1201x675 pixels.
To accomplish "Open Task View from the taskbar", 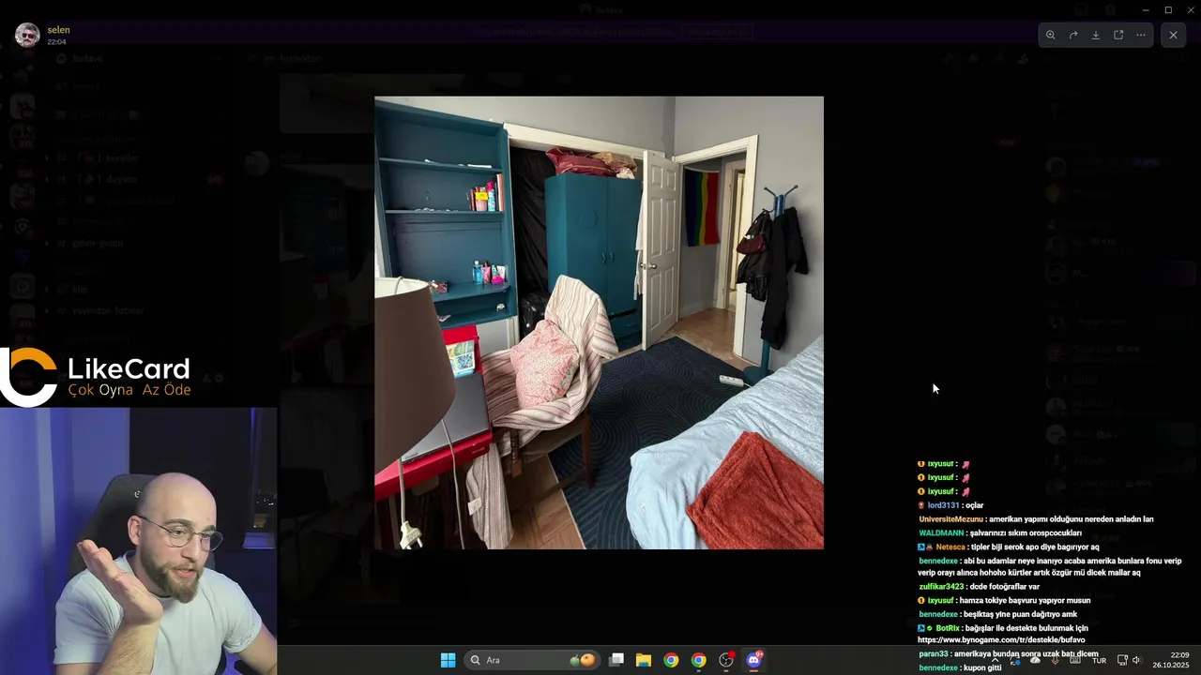I will pos(616,660).
